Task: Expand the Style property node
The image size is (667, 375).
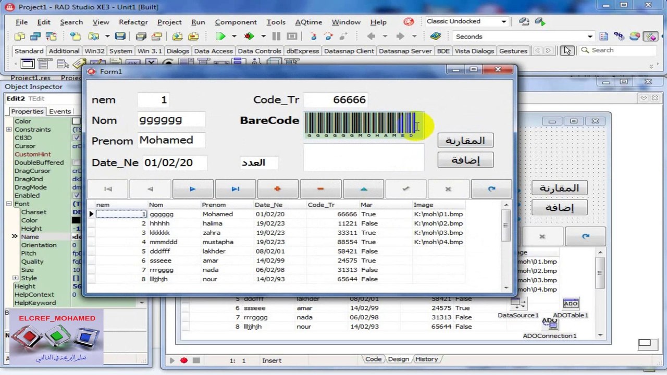Action: pyautogui.click(x=16, y=278)
